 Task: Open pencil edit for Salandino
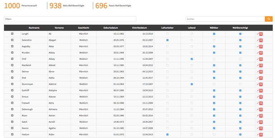pyautogui.click(x=258, y=40)
